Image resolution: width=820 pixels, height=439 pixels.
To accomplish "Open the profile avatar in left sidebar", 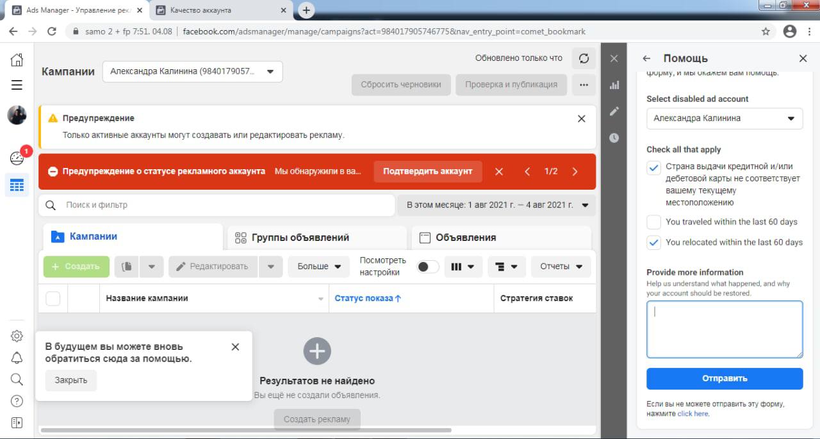I will pos(17,115).
